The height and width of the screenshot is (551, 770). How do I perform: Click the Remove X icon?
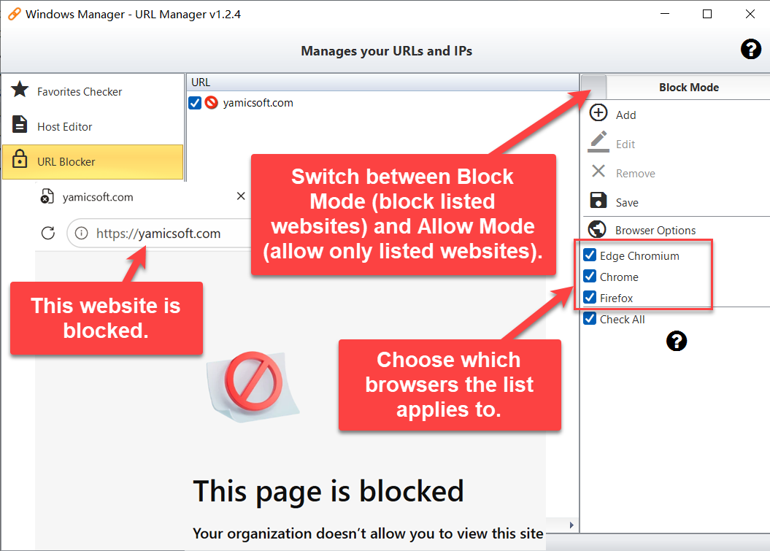pos(598,171)
